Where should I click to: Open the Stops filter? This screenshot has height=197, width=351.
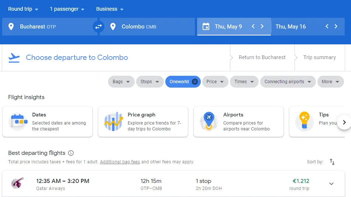pyautogui.click(x=149, y=82)
